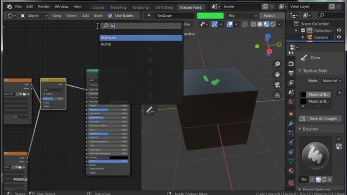Image resolution: width=347 pixels, height=195 pixels.
Task: Click the node search input field
Action: tap(141, 26)
